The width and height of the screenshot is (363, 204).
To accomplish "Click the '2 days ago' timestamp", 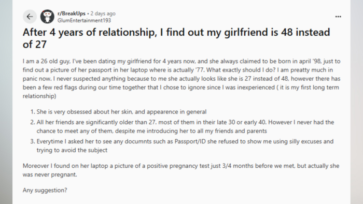I will 103,13.
